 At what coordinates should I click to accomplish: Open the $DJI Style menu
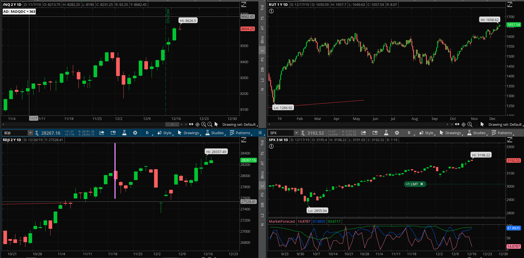click(x=165, y=133)
